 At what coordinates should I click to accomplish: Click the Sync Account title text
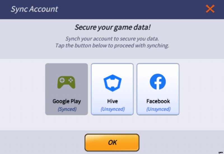(34, 9)
